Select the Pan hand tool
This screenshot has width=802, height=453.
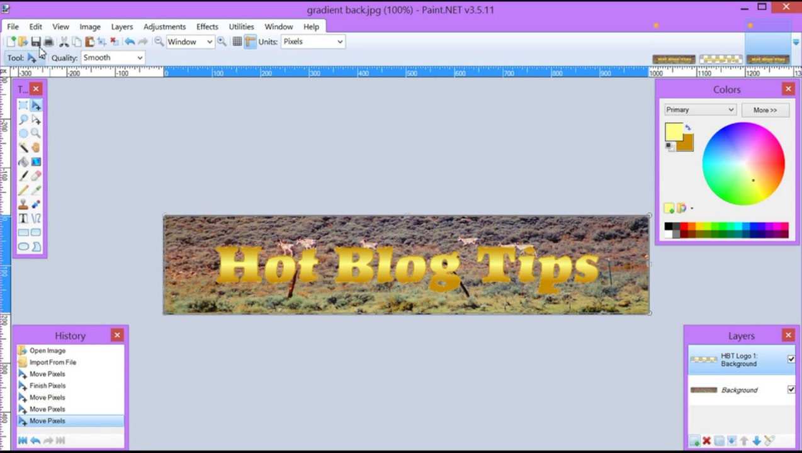coord(36,147)
